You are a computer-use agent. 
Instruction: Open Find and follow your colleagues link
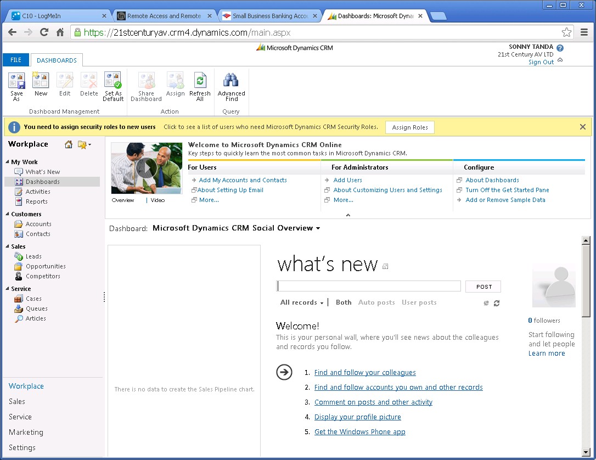(365, 373)
